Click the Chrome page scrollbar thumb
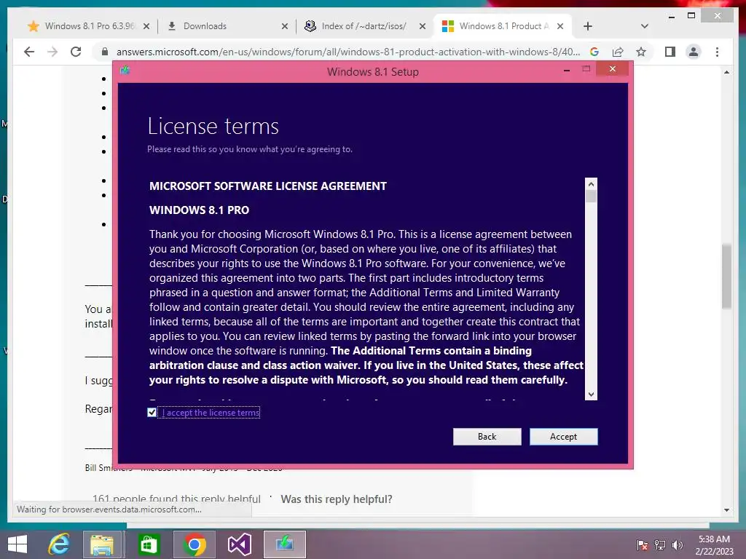746x559 pixels. point(726,276)
